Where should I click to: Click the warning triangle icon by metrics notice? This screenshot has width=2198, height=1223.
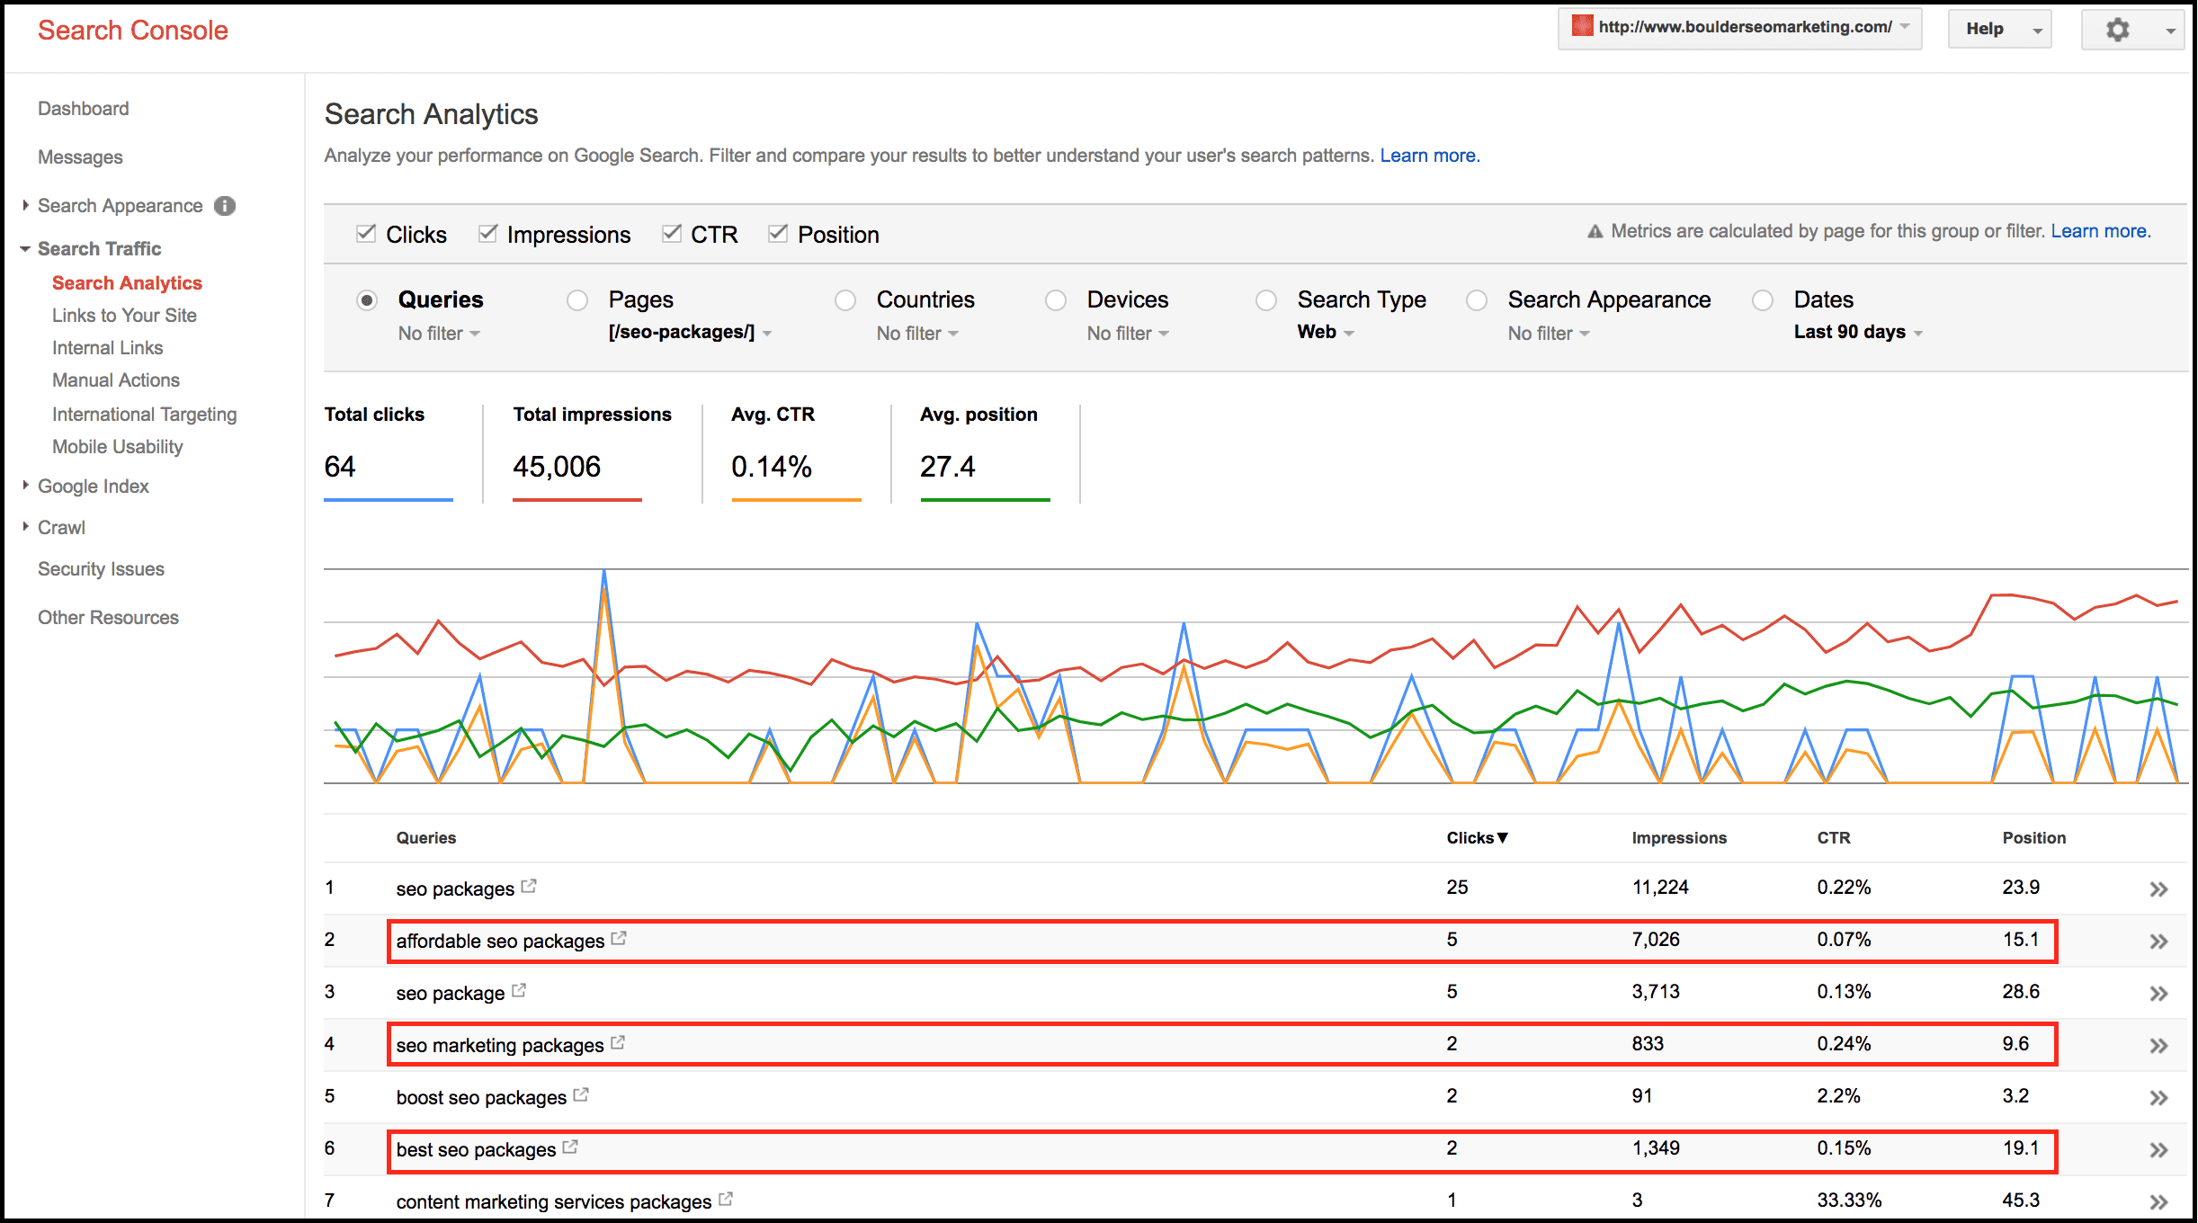(x=1595, y=232)
